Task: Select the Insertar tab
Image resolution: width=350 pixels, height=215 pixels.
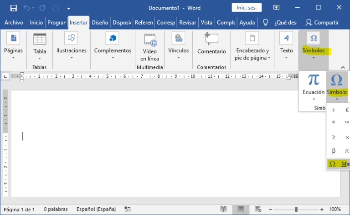Action: tap(78, 22)
